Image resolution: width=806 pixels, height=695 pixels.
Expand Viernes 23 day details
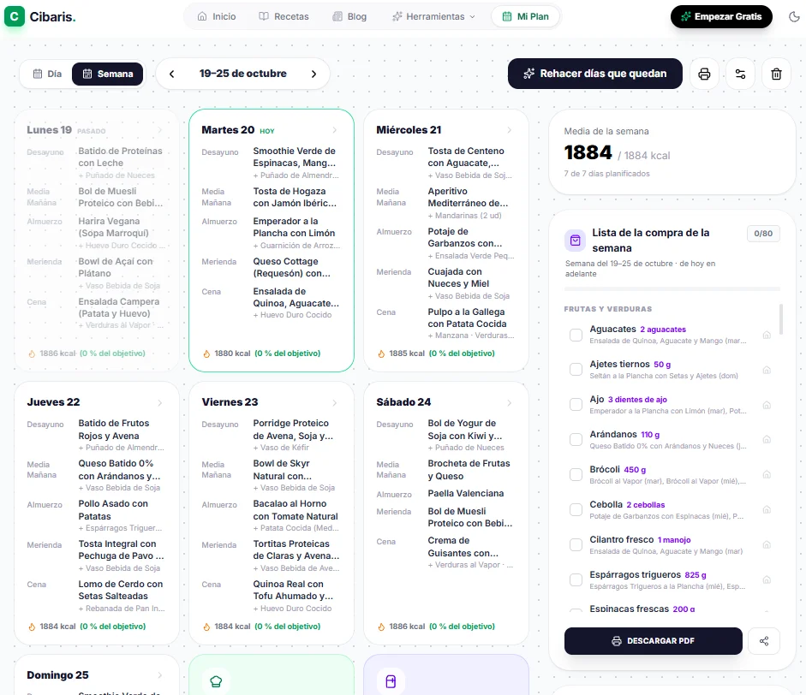[x=335, y=403]
